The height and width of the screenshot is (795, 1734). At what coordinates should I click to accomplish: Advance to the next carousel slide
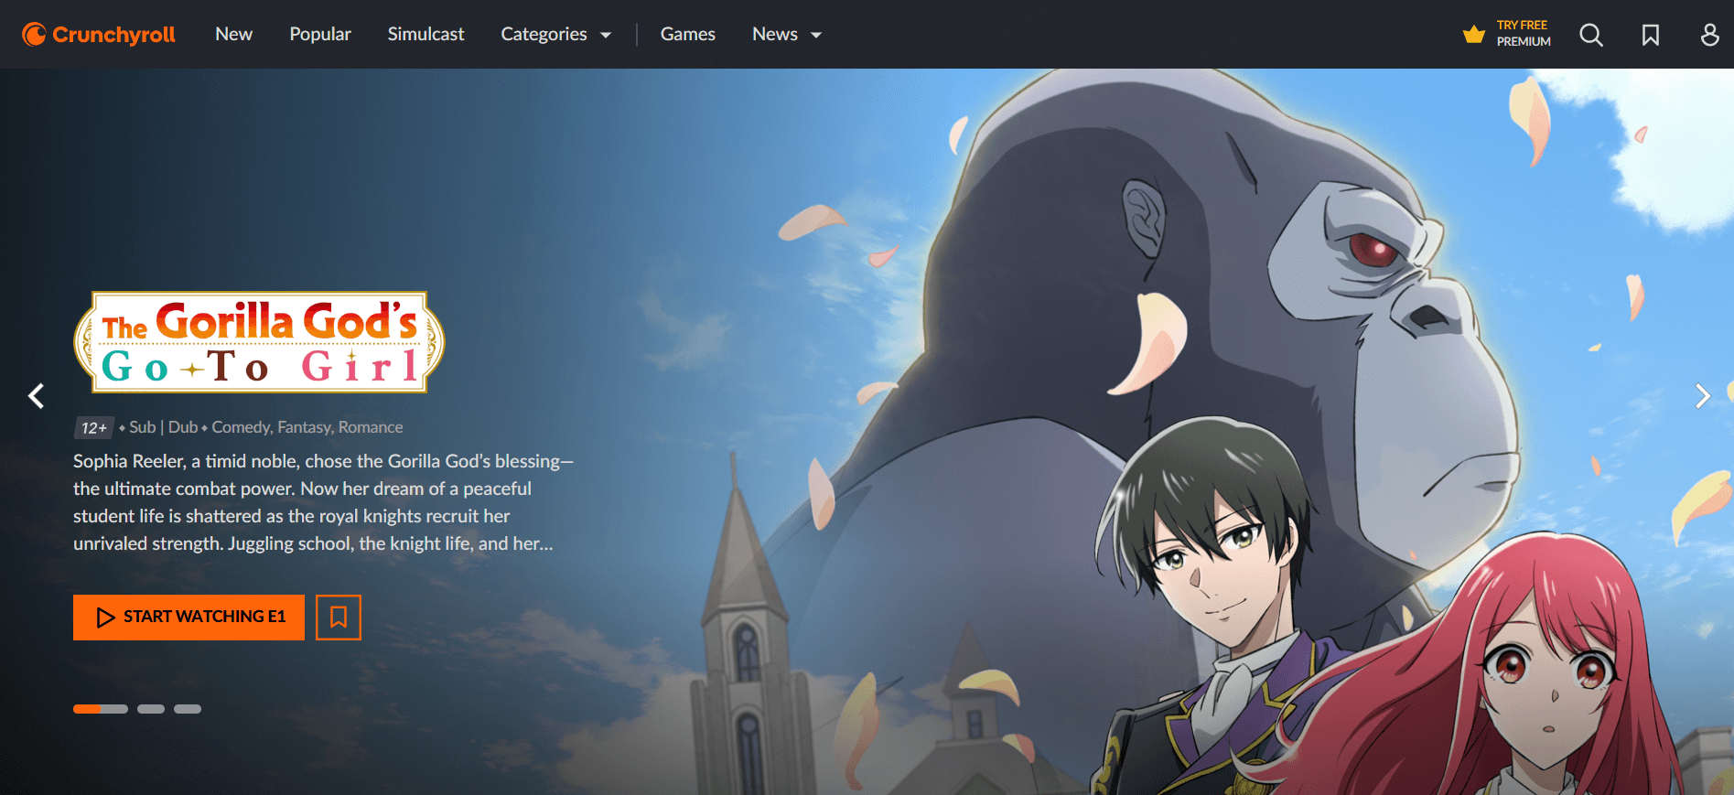click(1702, 396)
